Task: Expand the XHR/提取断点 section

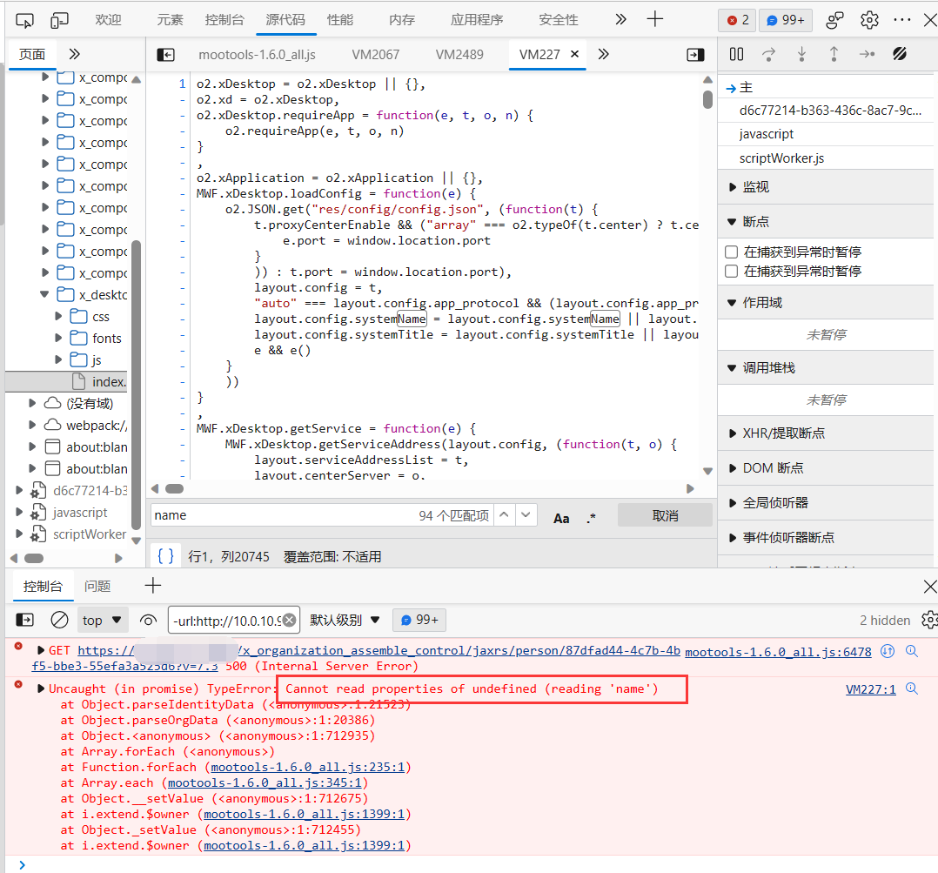Action: point(783,433)
